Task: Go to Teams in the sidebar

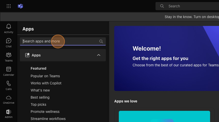Action: [x=9, y=57]
